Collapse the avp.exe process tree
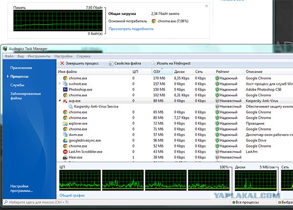This screenshot has width=293, height=210. pos(60,101)
